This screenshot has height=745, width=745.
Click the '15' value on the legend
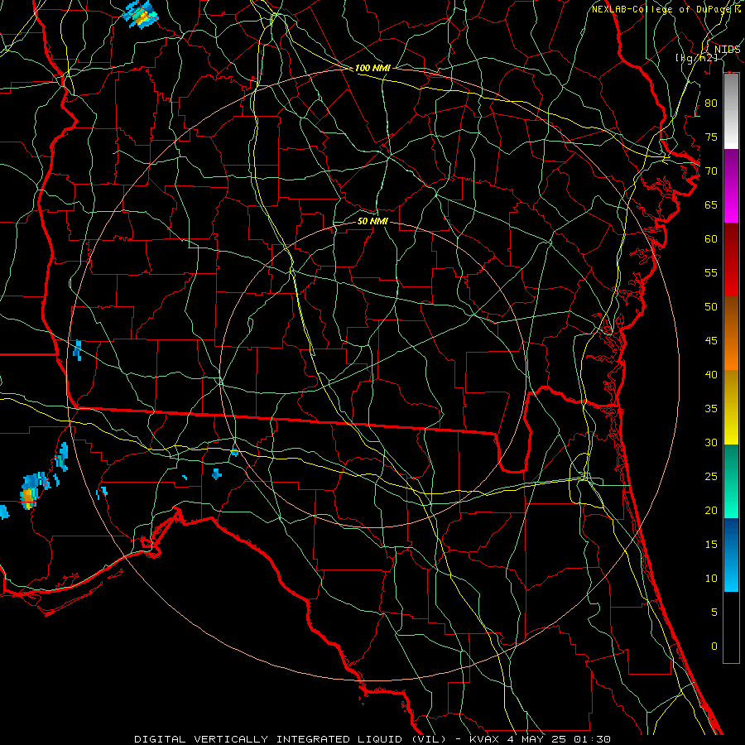(x=711, y=544)
